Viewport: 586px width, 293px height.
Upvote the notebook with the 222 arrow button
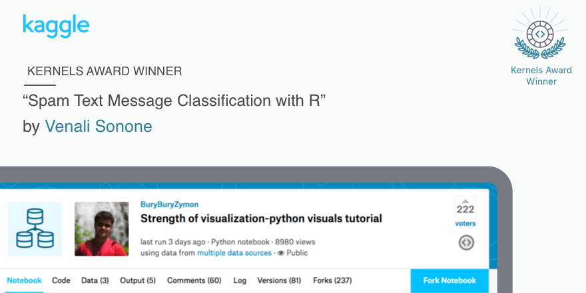(x=465, y=207)
